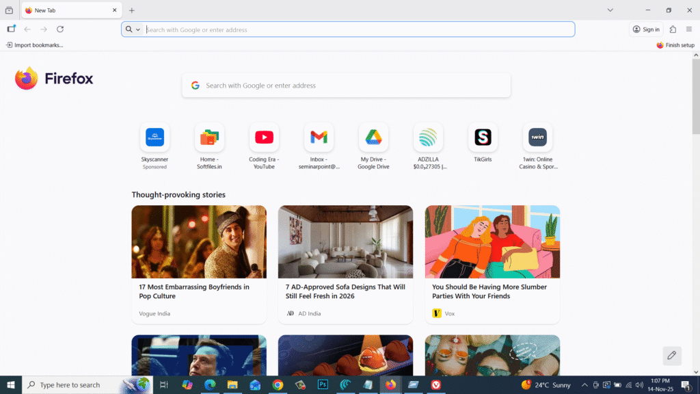Click the Sign in button

tap(646, 29)
